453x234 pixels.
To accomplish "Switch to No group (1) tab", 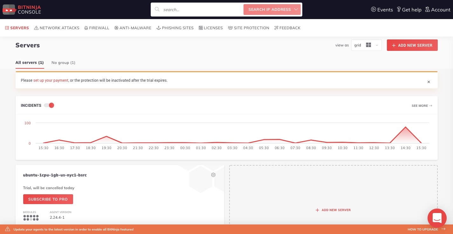I will tap(63, 63).
